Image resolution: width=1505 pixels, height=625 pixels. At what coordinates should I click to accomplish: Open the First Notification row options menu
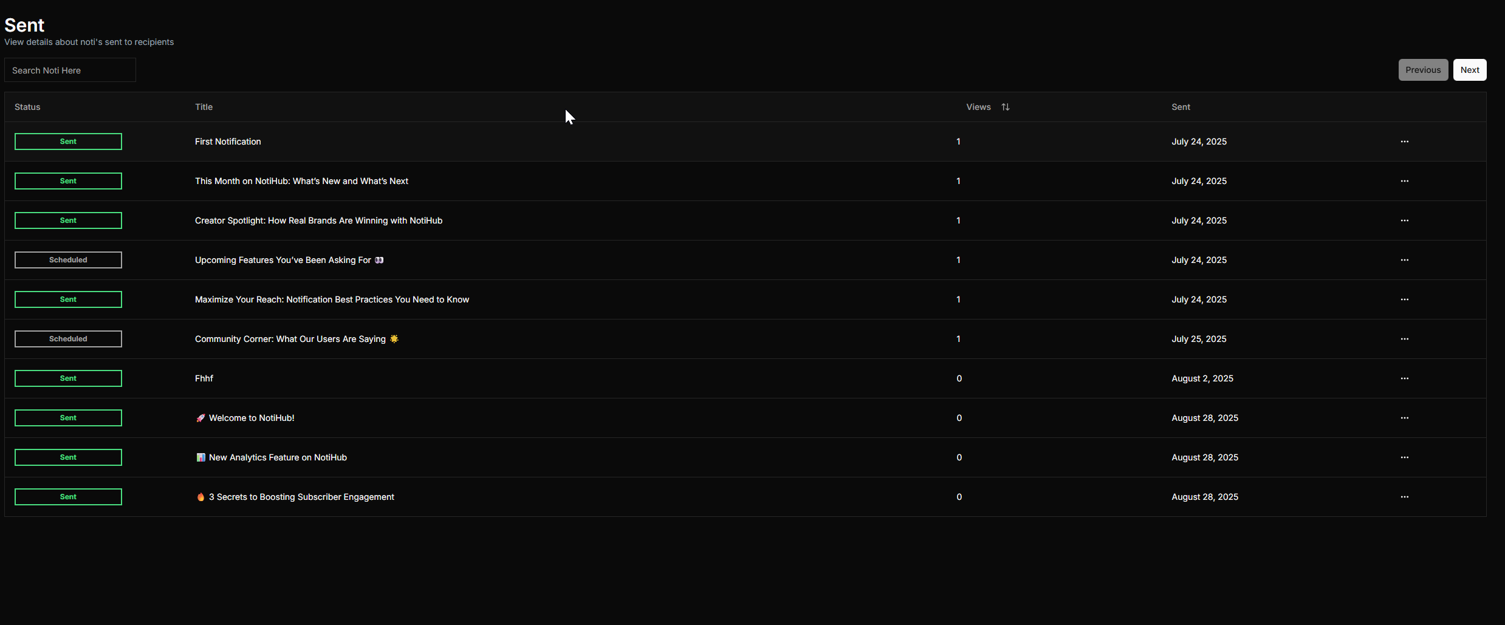[1404, 142]
